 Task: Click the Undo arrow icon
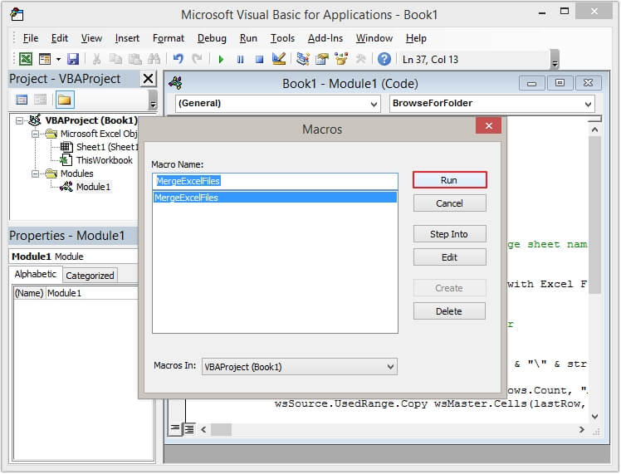178,59
